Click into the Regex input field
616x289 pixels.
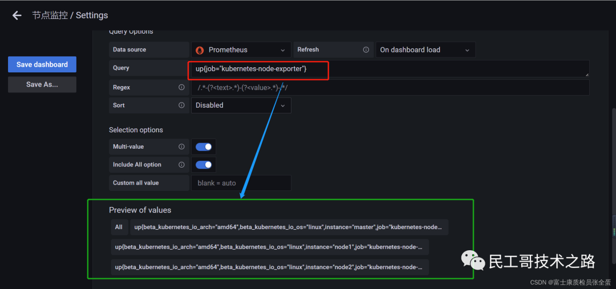pos(390,88)
